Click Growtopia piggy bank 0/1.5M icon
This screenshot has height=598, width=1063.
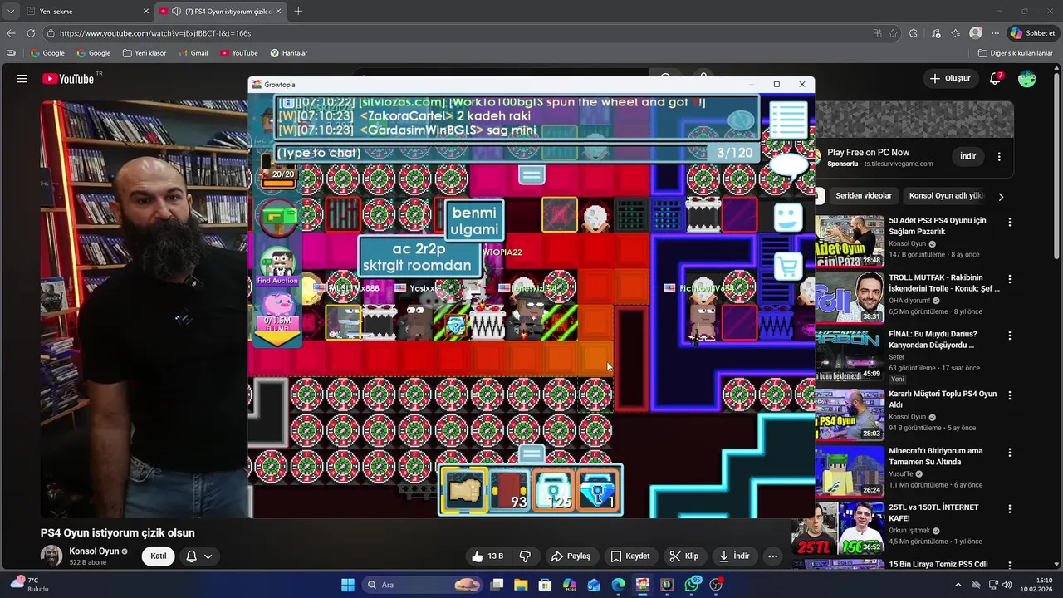click(277, 309)
